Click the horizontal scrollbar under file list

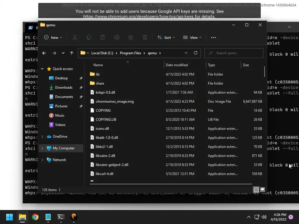[171, 184]
